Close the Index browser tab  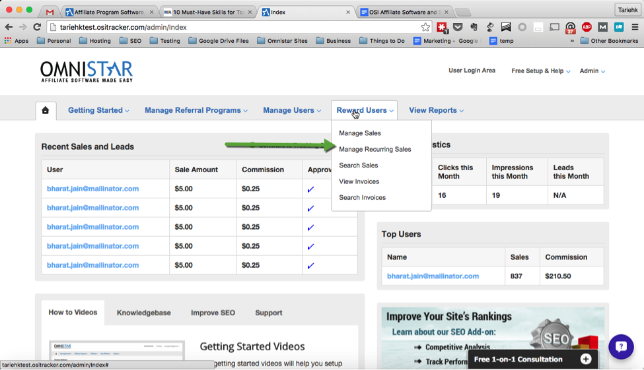(x=348, y=13)
